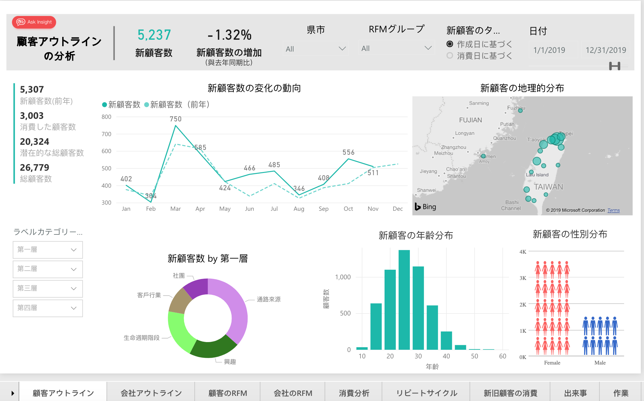Image resolution: width=644 pixels, height=401 pixels.
Task: Click the Ask Insight chat icon
Action: click(x=21, y=22)
